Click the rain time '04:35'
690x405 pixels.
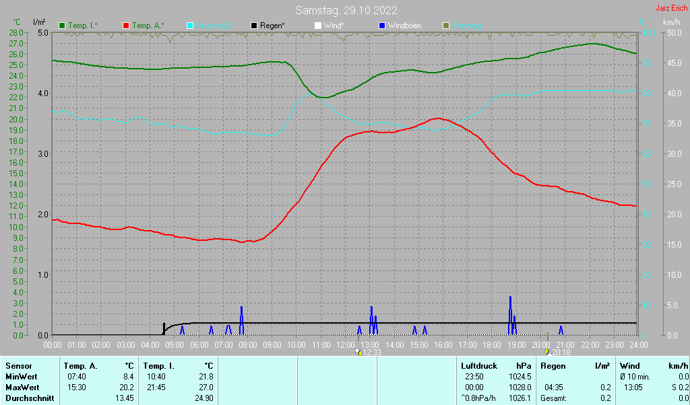[554, 388]
